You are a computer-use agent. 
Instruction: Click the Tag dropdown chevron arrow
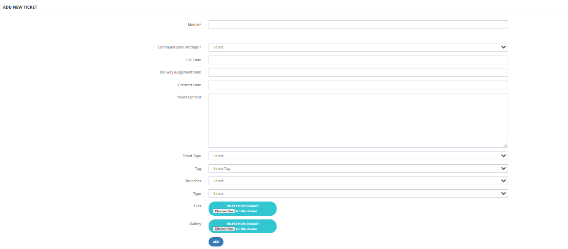503,169
